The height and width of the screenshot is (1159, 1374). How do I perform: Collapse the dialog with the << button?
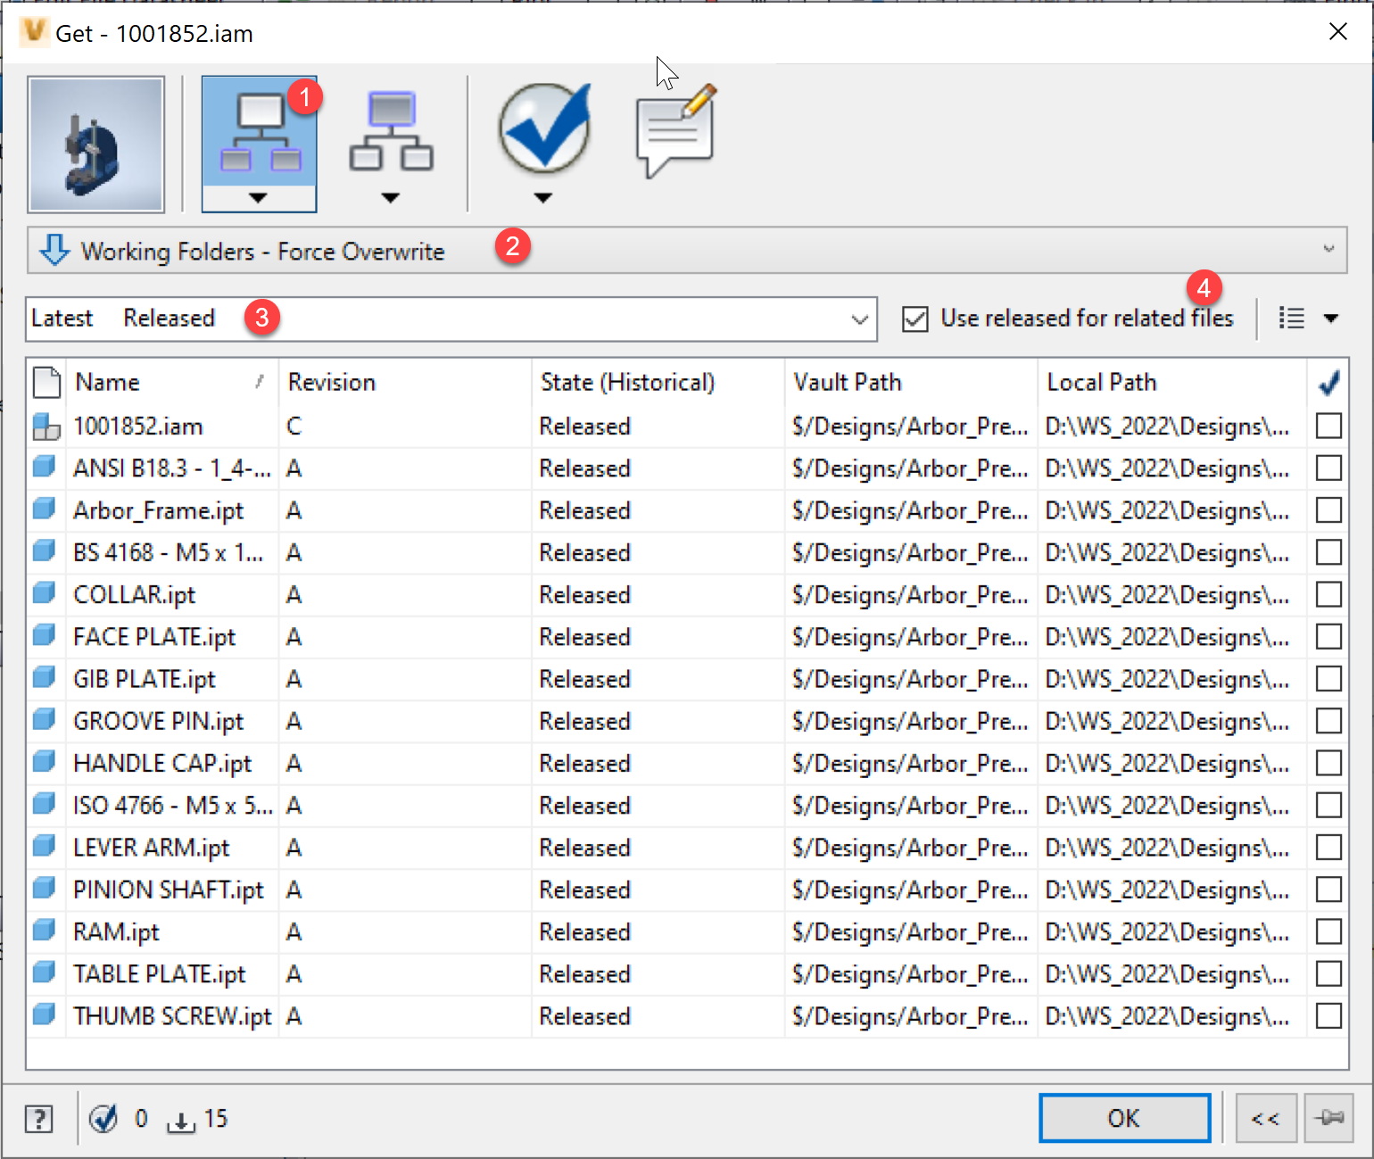(x=1265, y=1118)
